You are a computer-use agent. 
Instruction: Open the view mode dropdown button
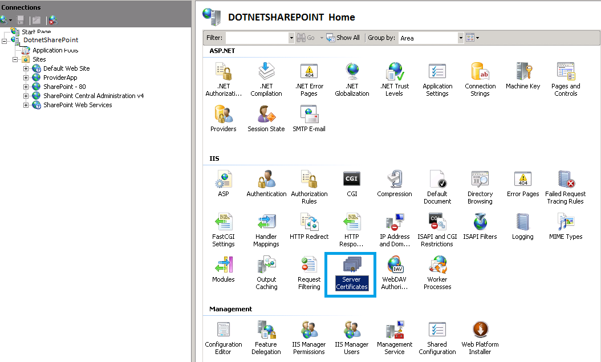(473, 38)
